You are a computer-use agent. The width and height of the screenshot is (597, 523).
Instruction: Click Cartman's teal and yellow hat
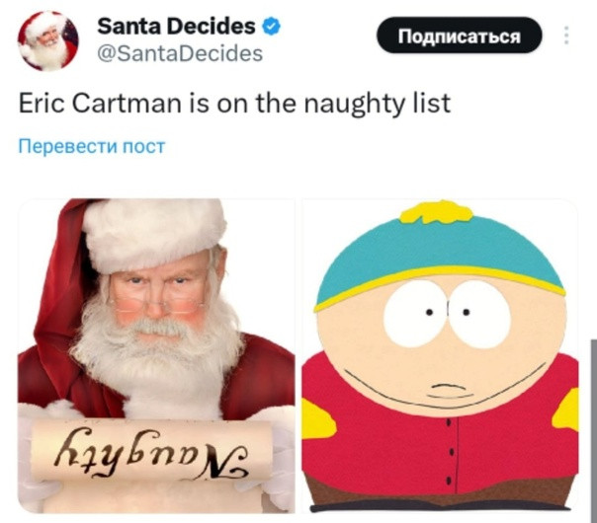pyautogui.click(x=440, y=255)
